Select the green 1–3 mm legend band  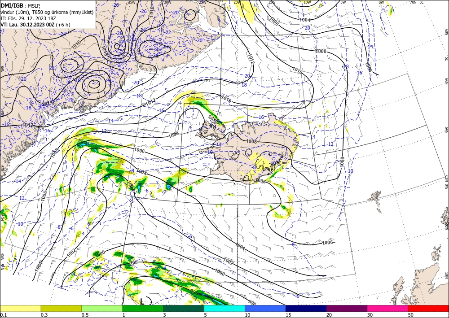(143, 308)
